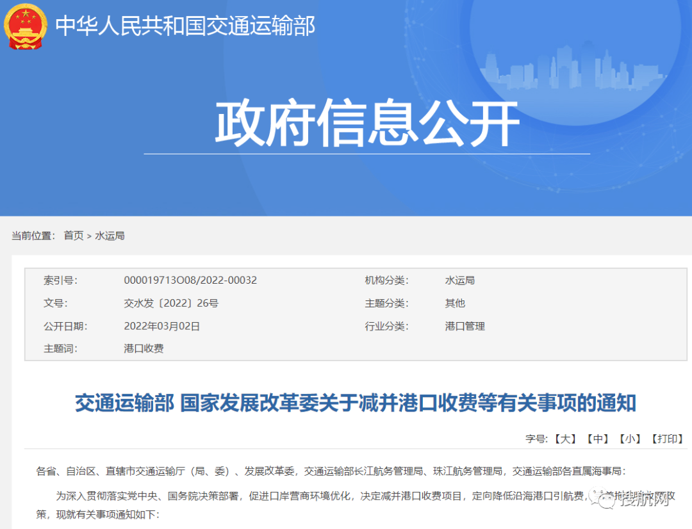Image resolution: width=692 pixels, height=529 pixels.
Task: Click the 政府信息公开 banner heading
Action: pyautogui.click(x=367, y=124)
